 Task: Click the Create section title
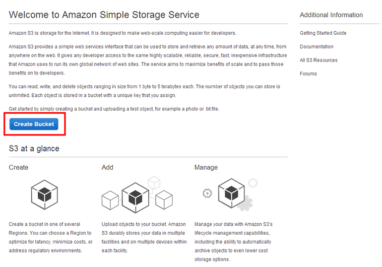pos(19,168)
